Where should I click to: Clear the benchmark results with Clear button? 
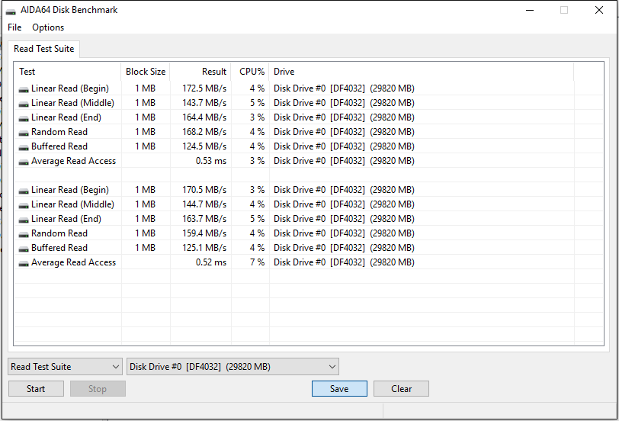[x=401, y=389]
